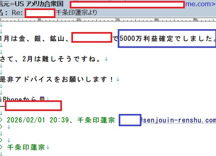Click the US アメリカ合衆国 origin text
Screen dimensions: 216x156
point(36,5)
